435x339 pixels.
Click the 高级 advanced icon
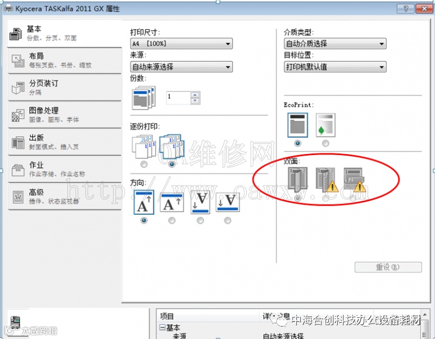pyautogui.click(x=18, y=197)
